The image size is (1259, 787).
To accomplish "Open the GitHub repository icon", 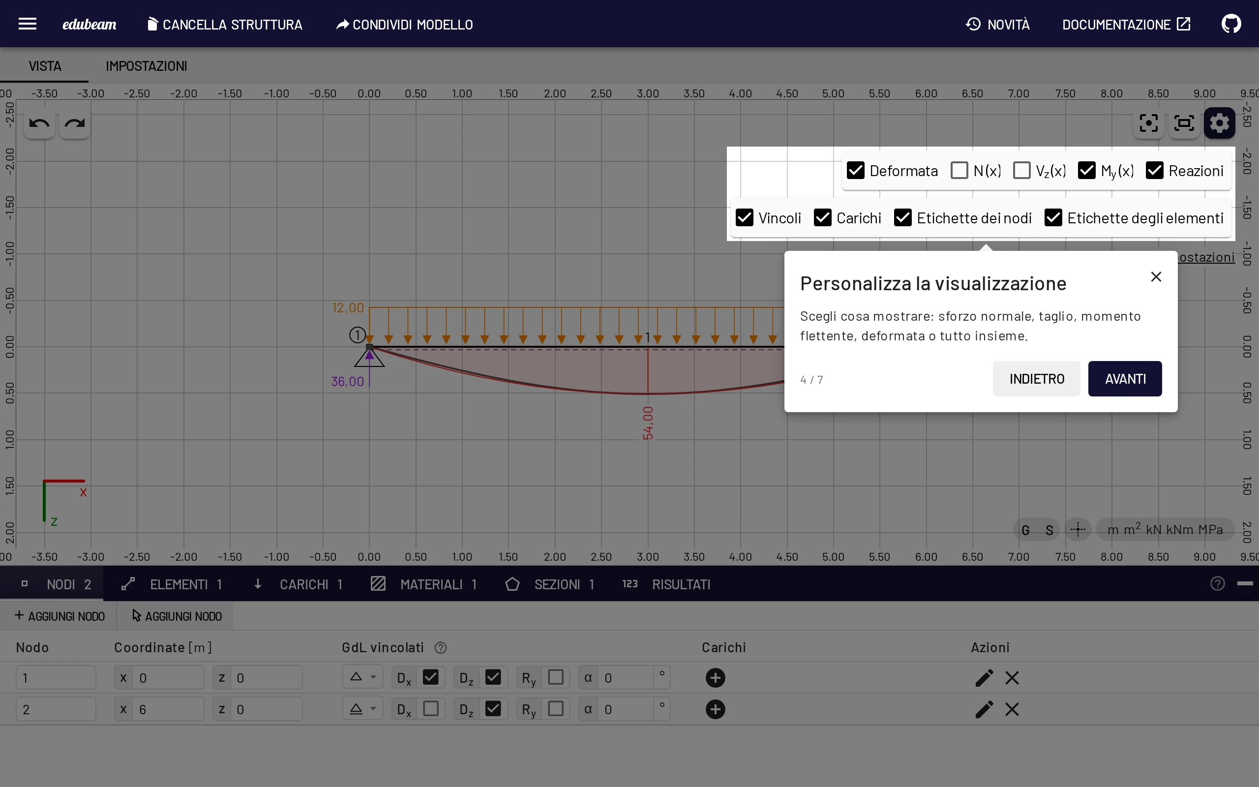I will point(1231,24).
